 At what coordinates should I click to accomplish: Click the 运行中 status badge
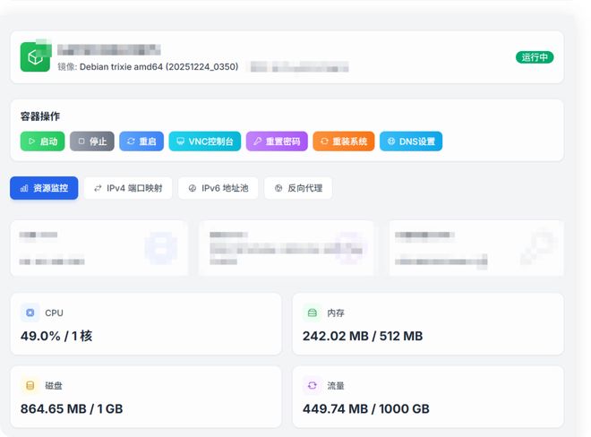535,57
